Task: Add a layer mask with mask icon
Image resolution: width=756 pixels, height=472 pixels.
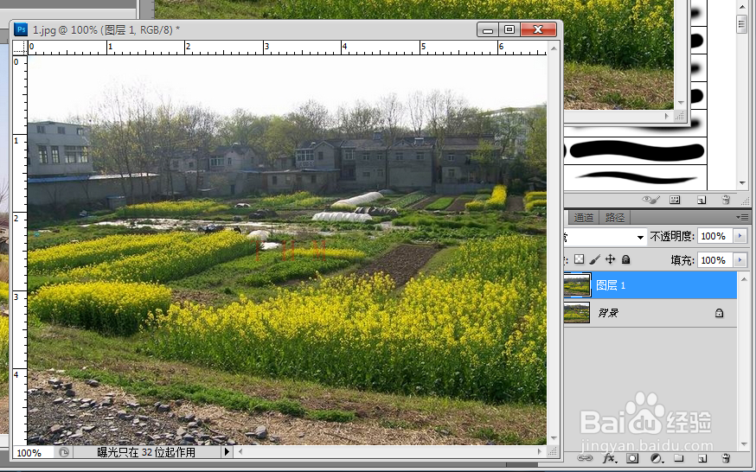Action: [632, 458]
